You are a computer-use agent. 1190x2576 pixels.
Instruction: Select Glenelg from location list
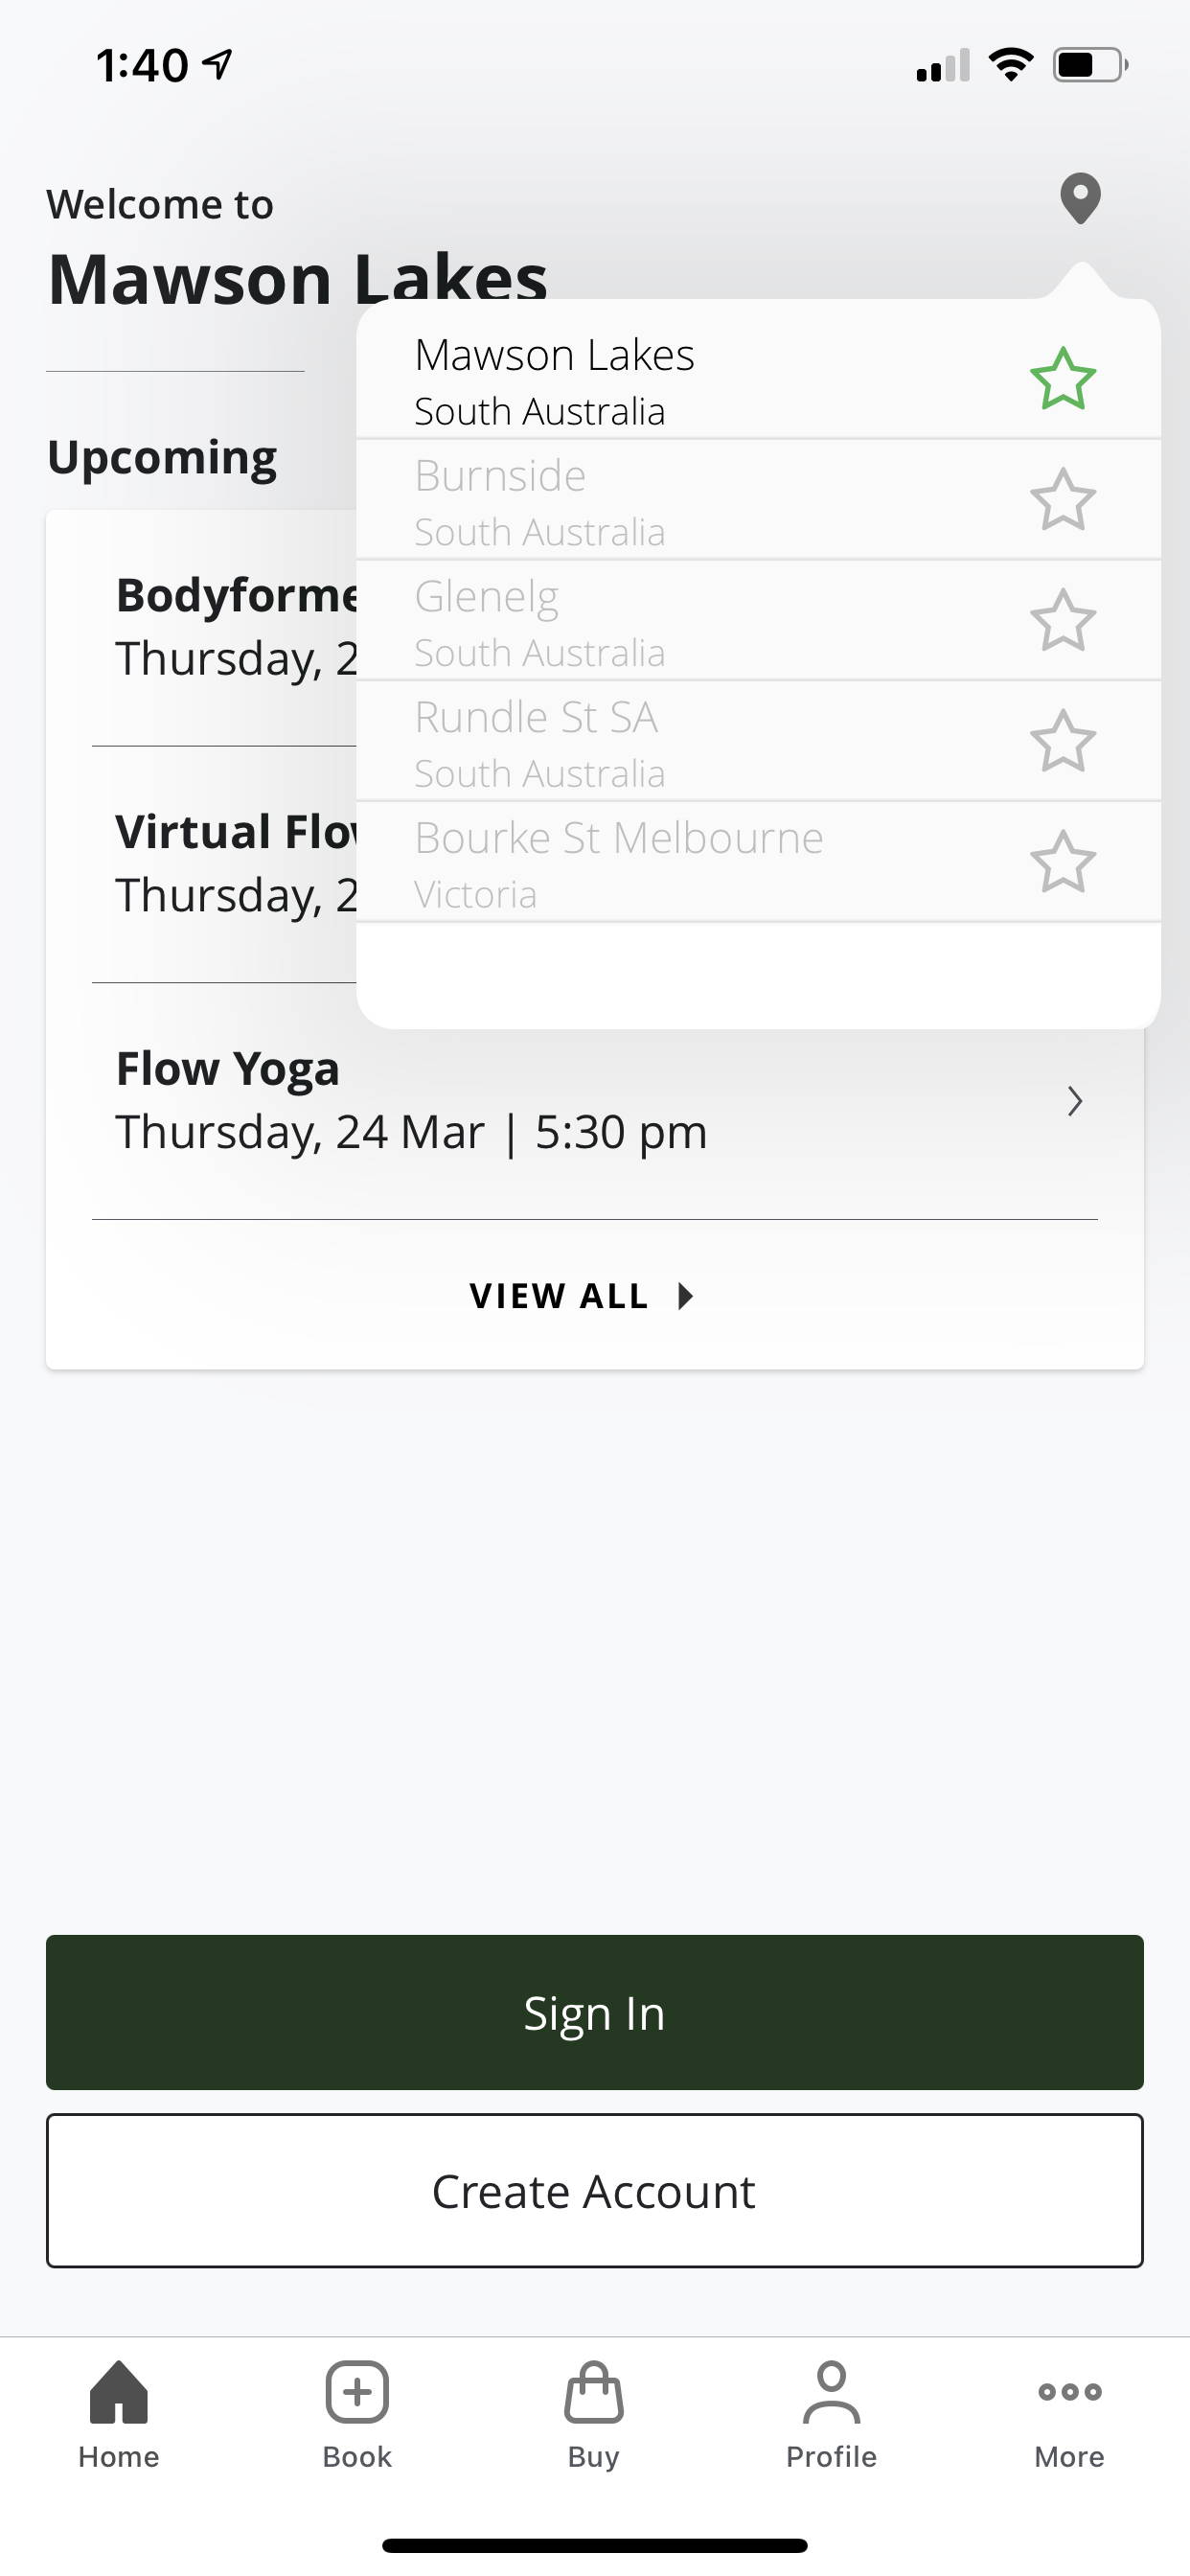[x=540, y=622]
